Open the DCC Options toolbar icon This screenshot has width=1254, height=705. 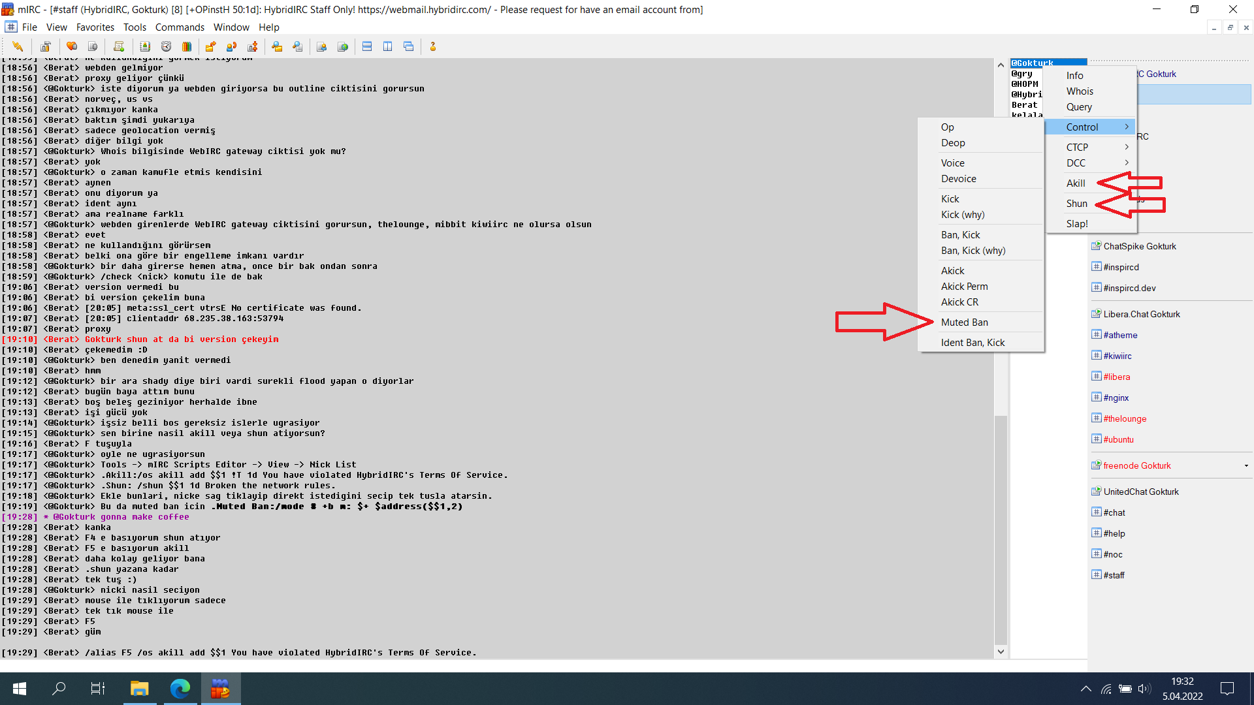point(252,46)
